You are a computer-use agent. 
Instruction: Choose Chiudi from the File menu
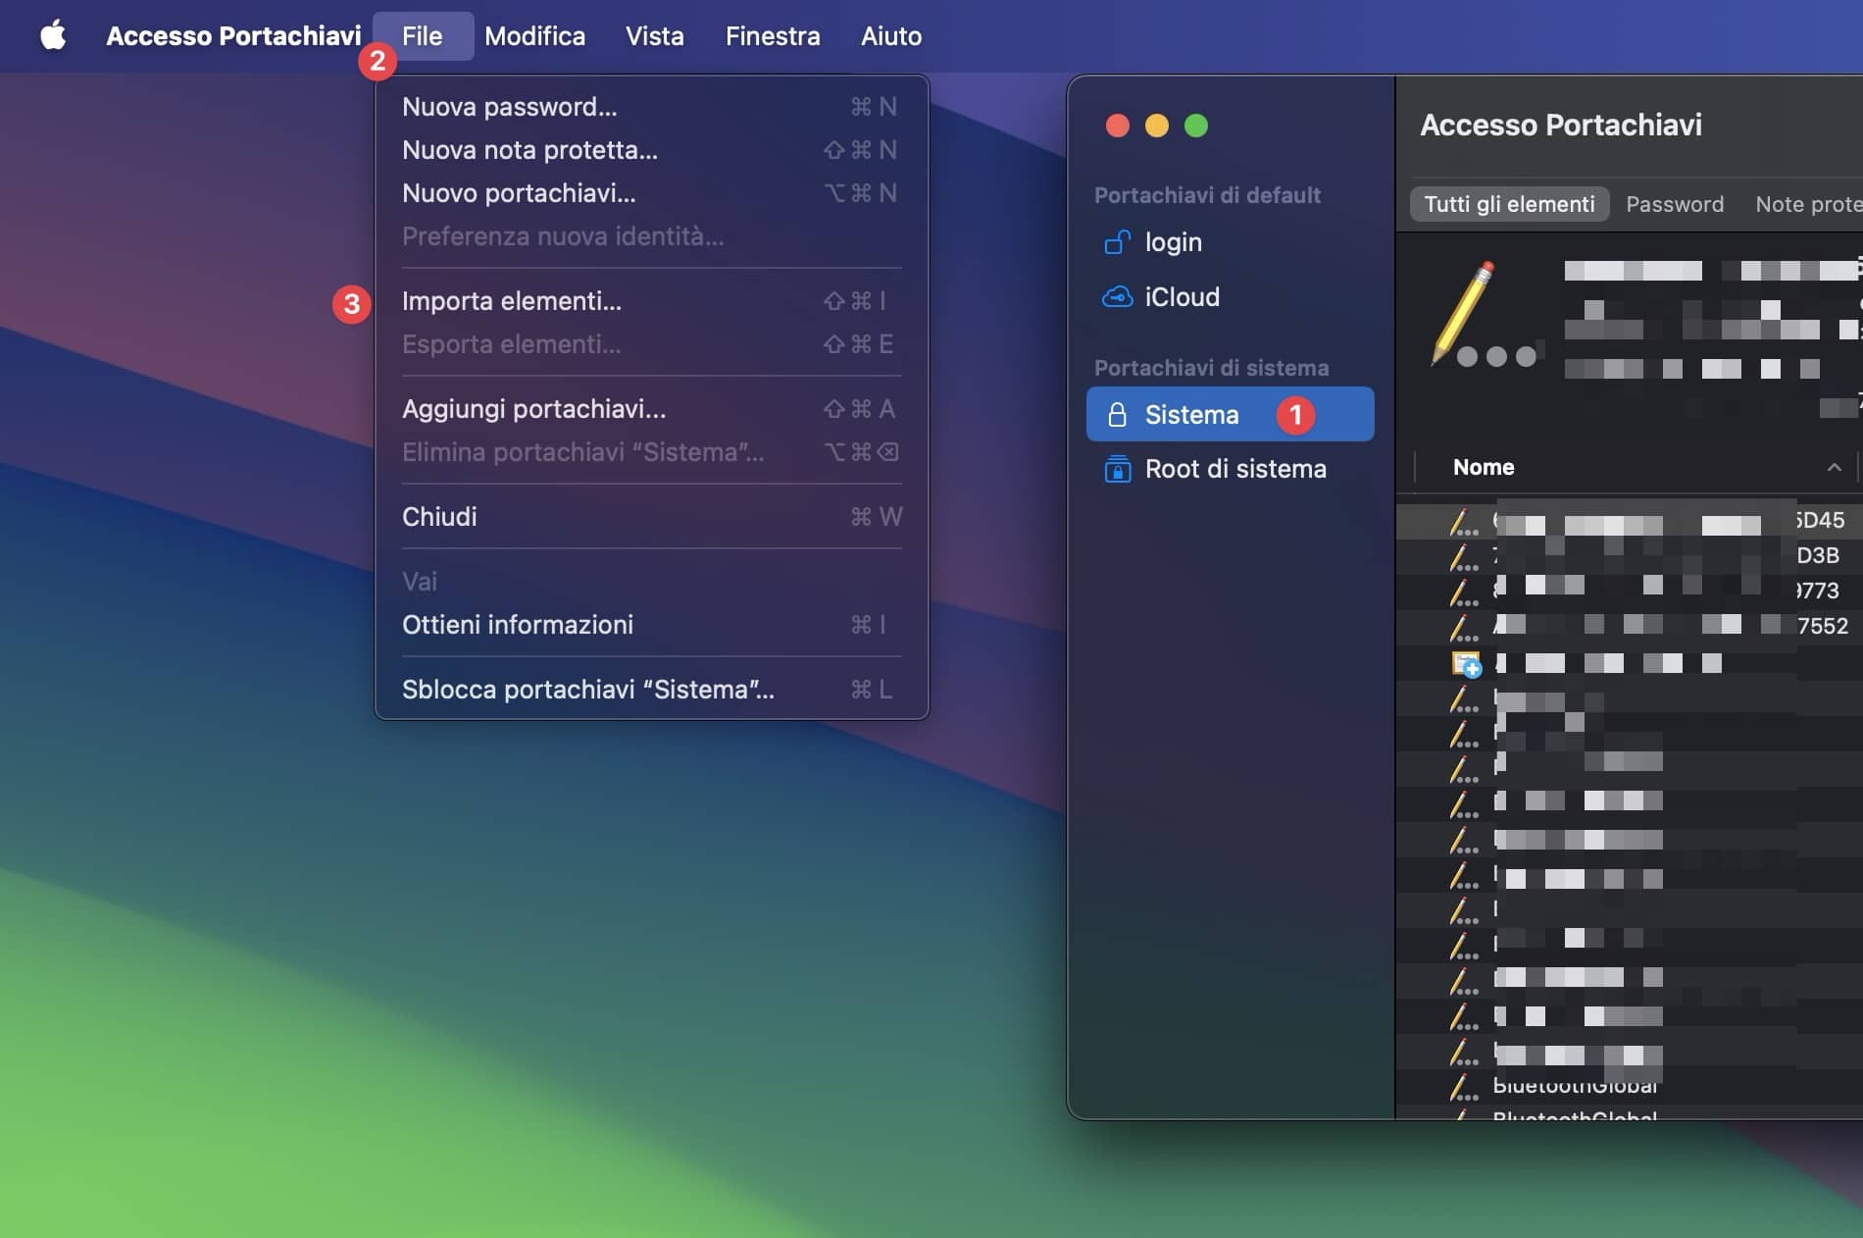651,517
